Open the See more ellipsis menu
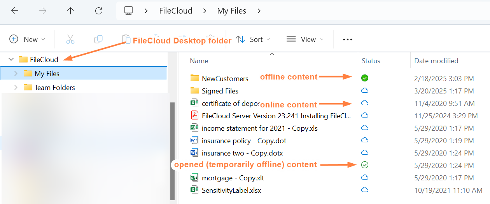This screenshot has height=204, width=490. 347,40
